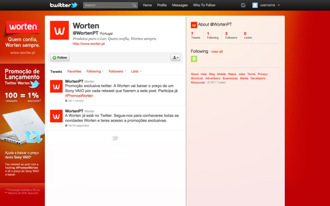Click WortenPT name on the 'já está no Twitter' tweet
The height and width of the screenshot is (206, 330).
(74, 111)
